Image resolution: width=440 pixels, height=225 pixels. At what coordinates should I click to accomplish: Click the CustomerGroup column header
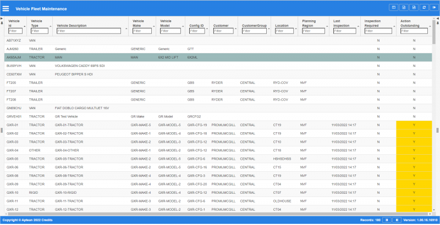pos(254,25)
